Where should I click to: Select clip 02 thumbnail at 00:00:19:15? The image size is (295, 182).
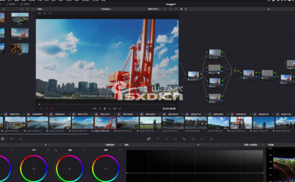(15, 123)
